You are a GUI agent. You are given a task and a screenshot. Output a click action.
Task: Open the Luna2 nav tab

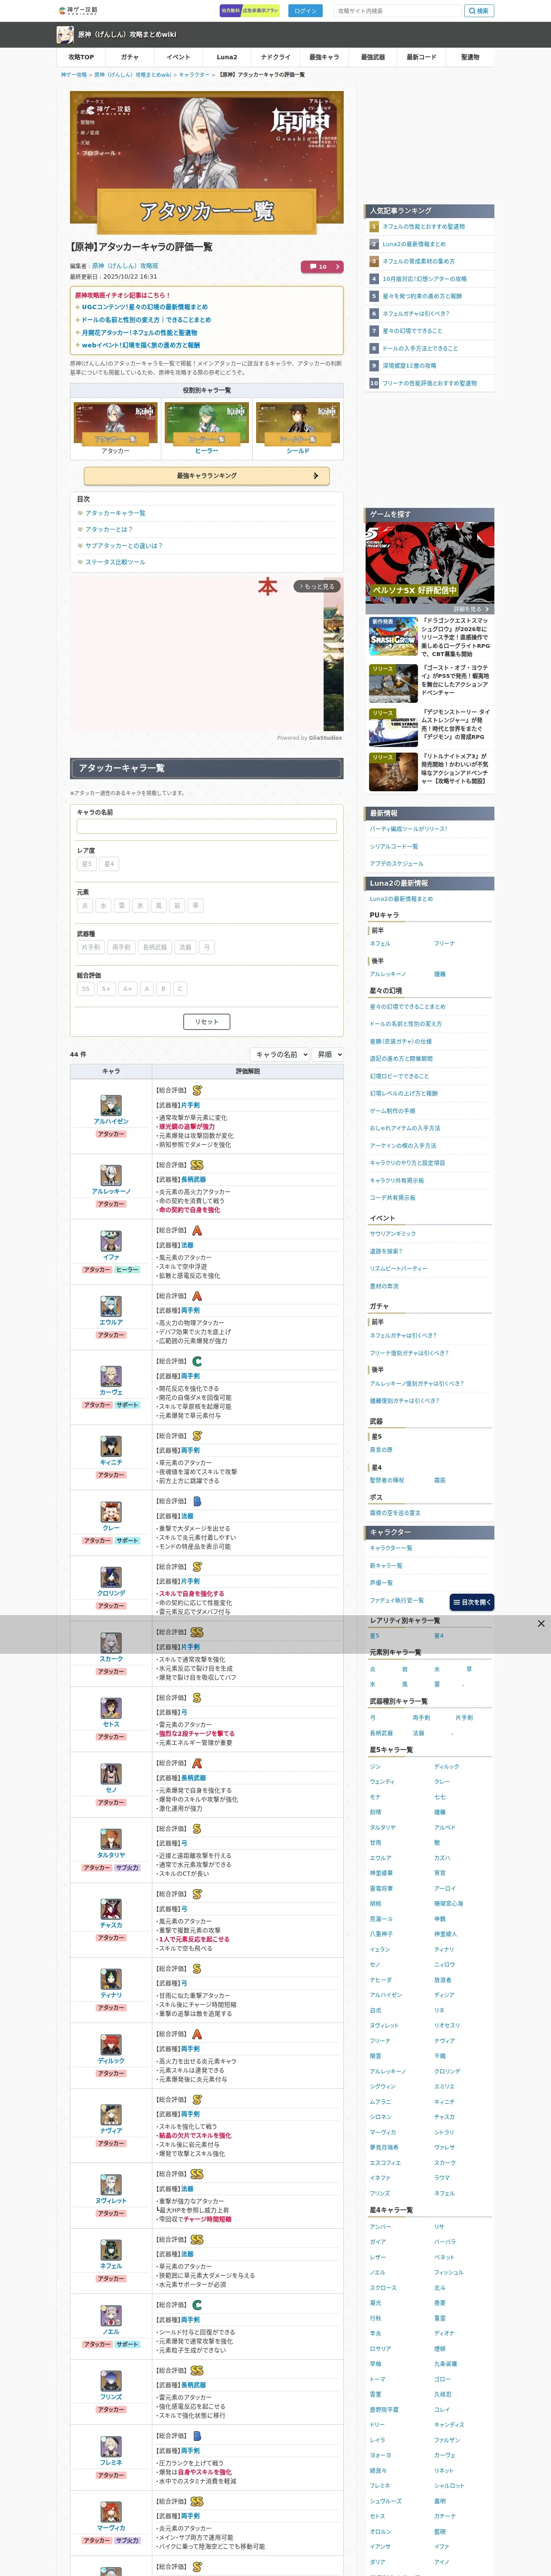pos(227,57)
